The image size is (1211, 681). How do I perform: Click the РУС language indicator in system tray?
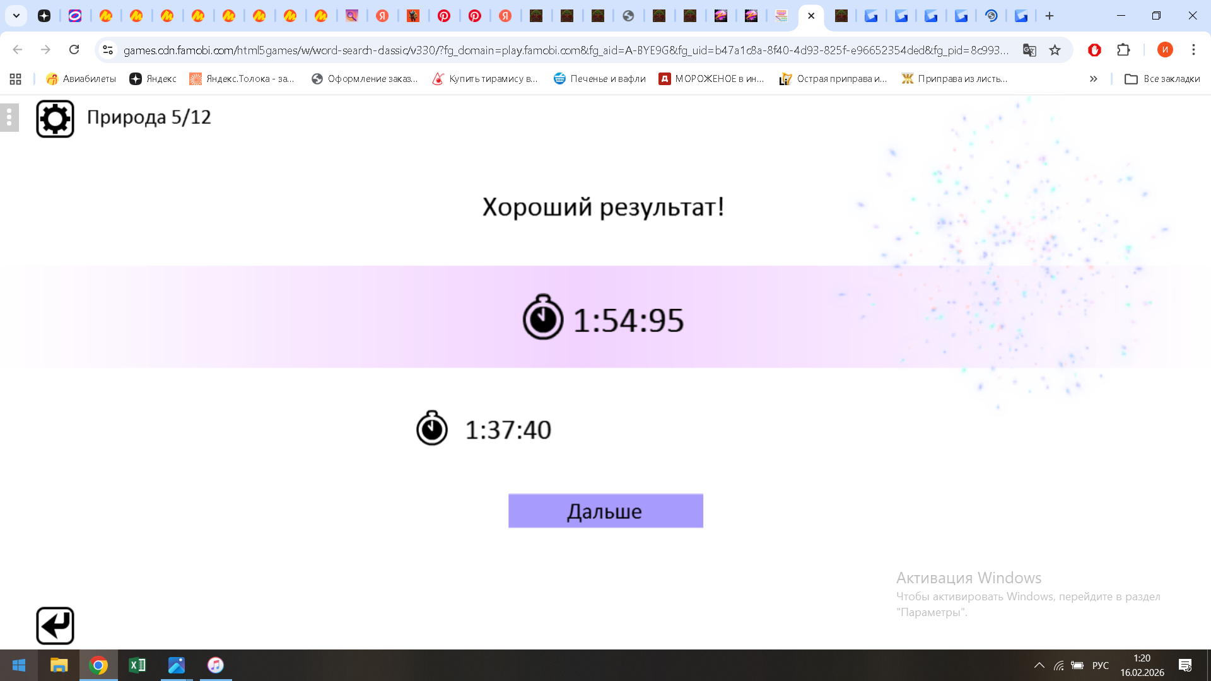(1100, 665)
